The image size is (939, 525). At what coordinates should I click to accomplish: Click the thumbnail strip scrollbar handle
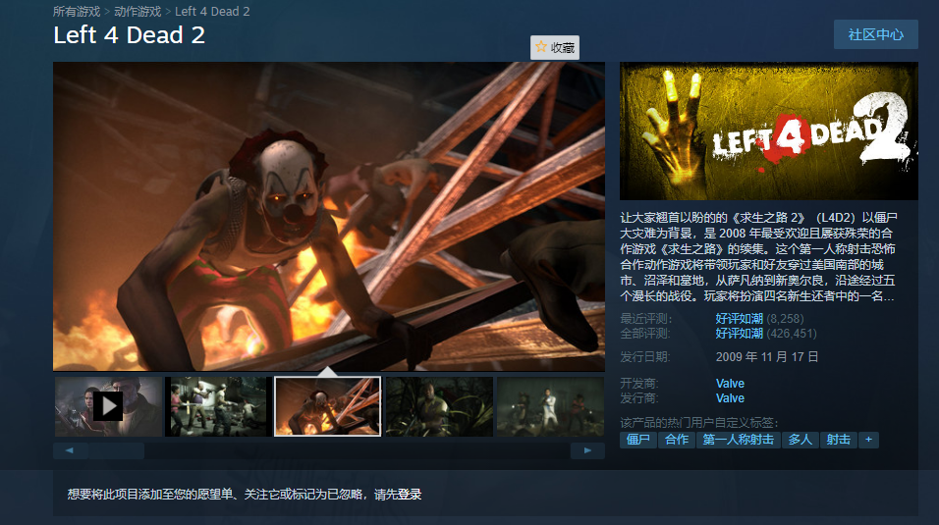click(x=116, y=450)
